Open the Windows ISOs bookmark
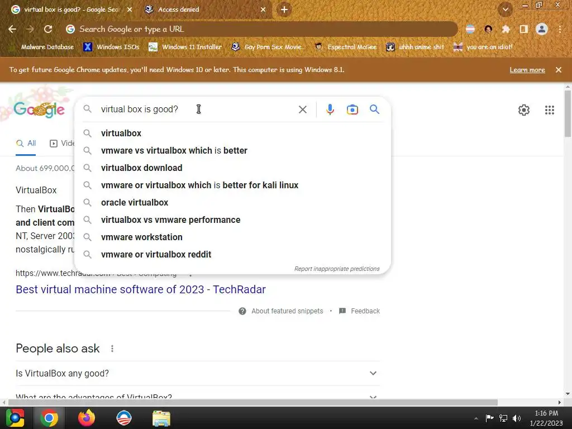The image size is (572, 429). [112, 47]
